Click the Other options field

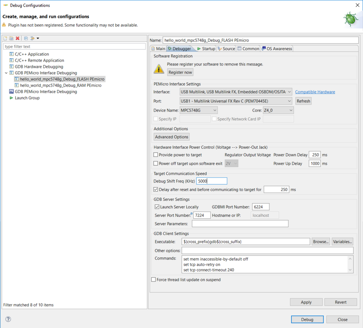(x=267, y=251)
